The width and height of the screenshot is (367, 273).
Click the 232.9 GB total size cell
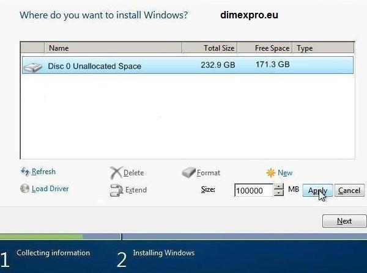218,65
